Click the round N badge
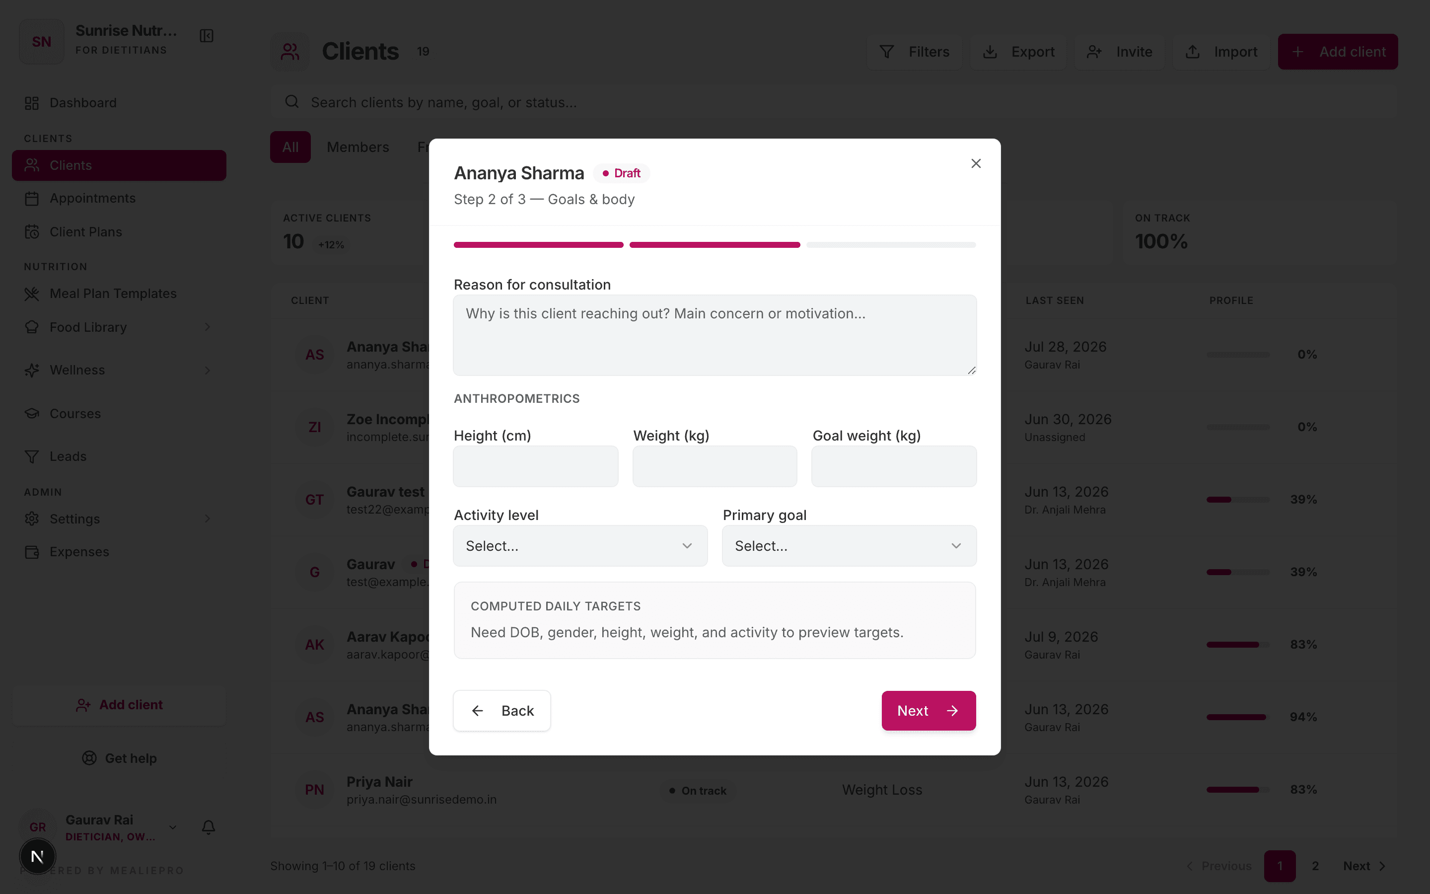1430x894 pixels. (38, 856)
